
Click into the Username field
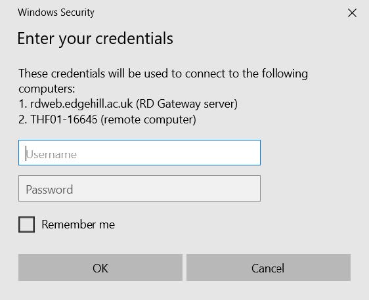pyautogui.click(x=140, y=153)
